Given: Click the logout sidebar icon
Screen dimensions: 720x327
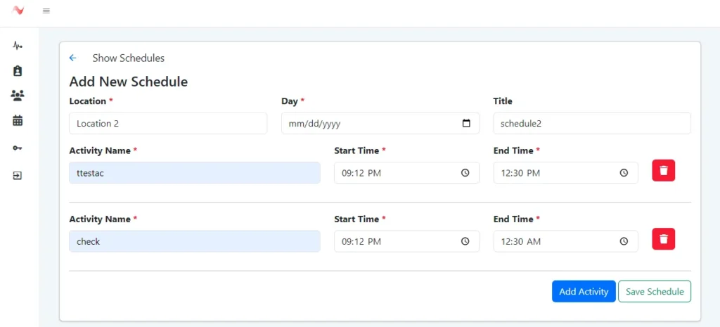Looking at the screenshot, I should point(18,175).
